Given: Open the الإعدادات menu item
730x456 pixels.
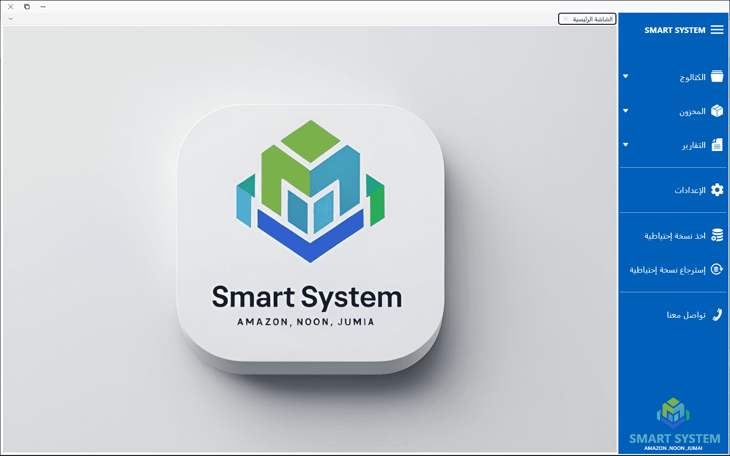Looking at the screenshot, I should (673, 189).
